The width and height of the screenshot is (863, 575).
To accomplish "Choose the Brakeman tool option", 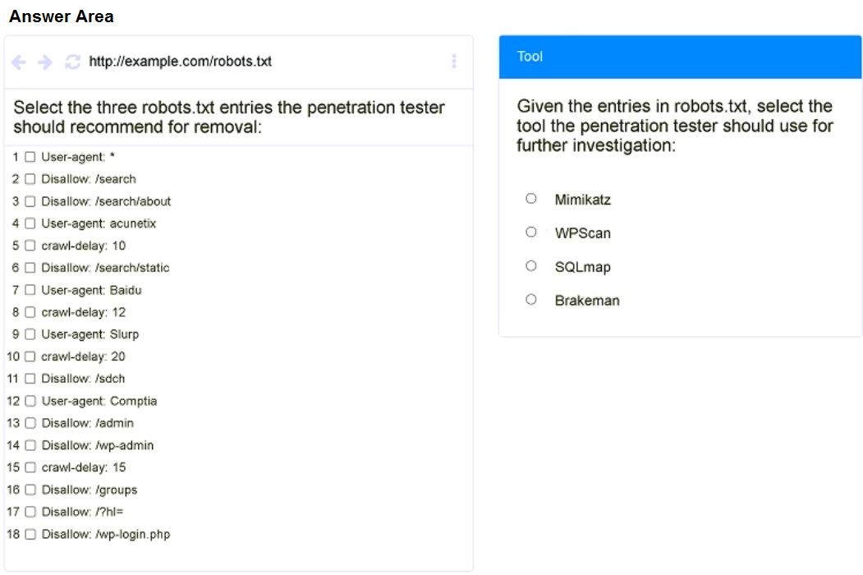I will click(531, 300).
